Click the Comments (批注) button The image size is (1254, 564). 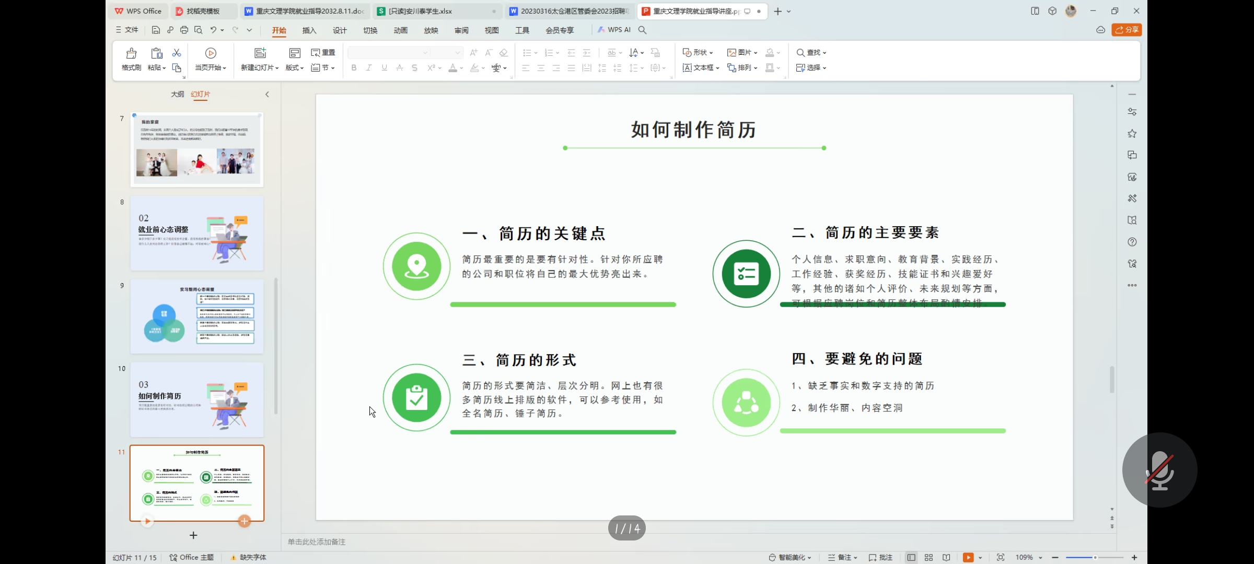click(880, 558)
